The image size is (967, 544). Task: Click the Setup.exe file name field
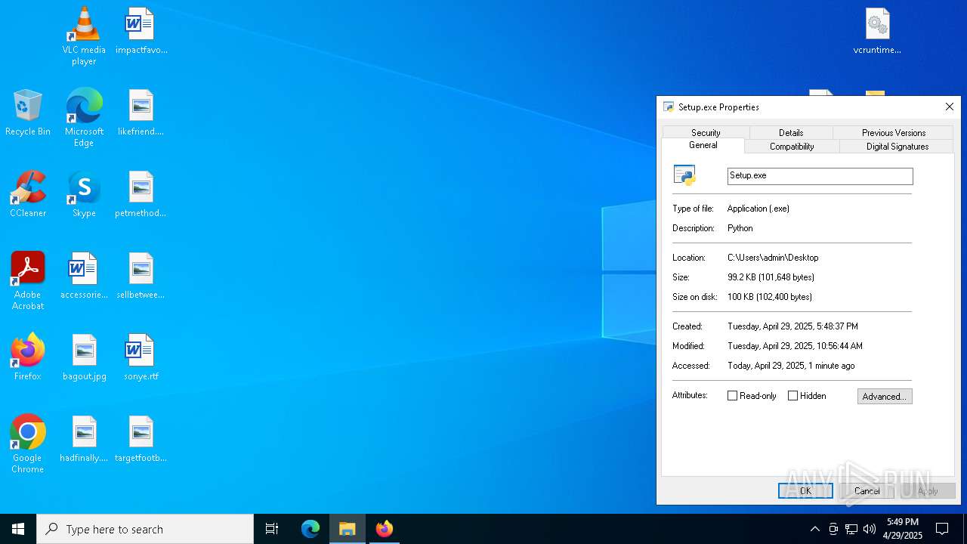coord(820,176)
